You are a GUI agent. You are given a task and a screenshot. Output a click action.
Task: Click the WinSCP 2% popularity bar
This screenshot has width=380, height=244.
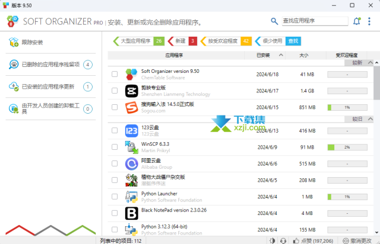347,147
